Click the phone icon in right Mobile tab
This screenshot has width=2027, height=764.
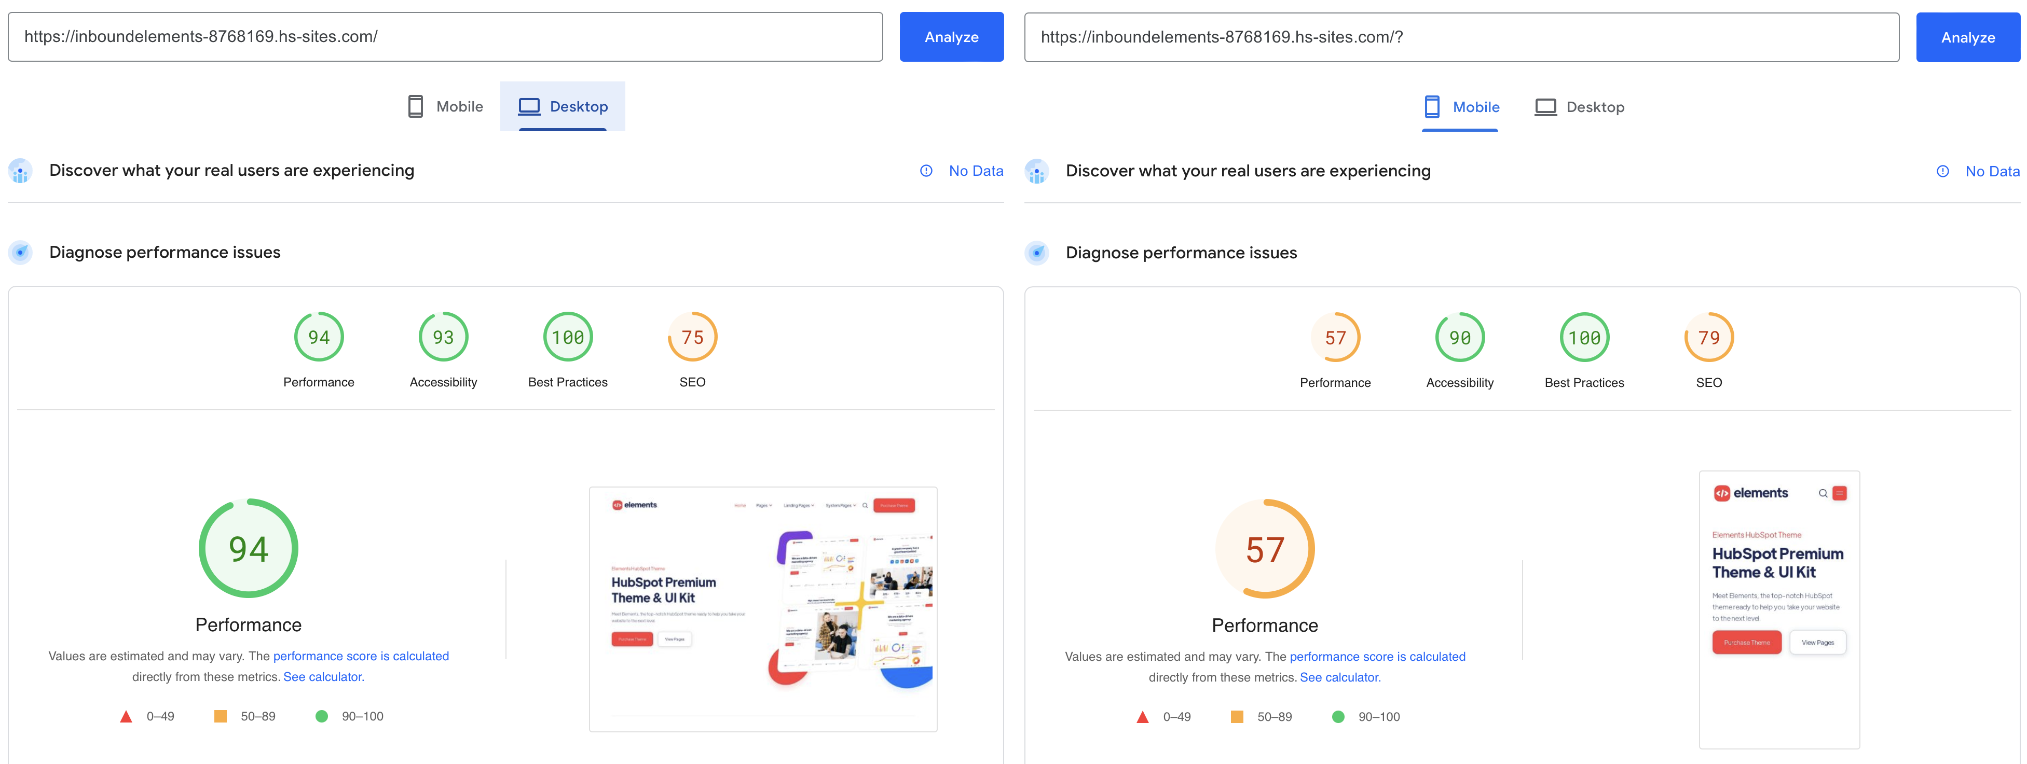(1432, 107)
